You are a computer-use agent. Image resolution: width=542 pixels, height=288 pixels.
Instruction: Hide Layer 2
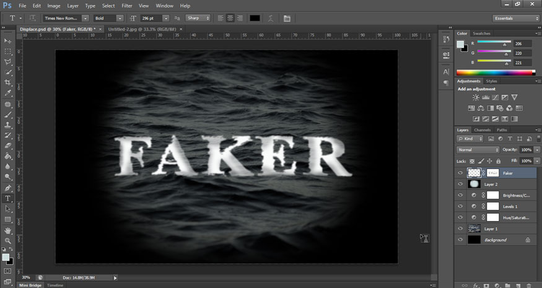(x=460, y=184)
